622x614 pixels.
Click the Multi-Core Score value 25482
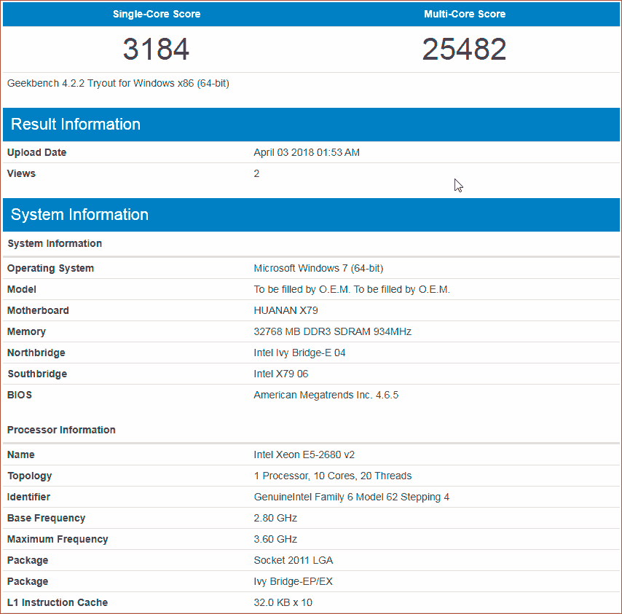[x=464, y=50]
